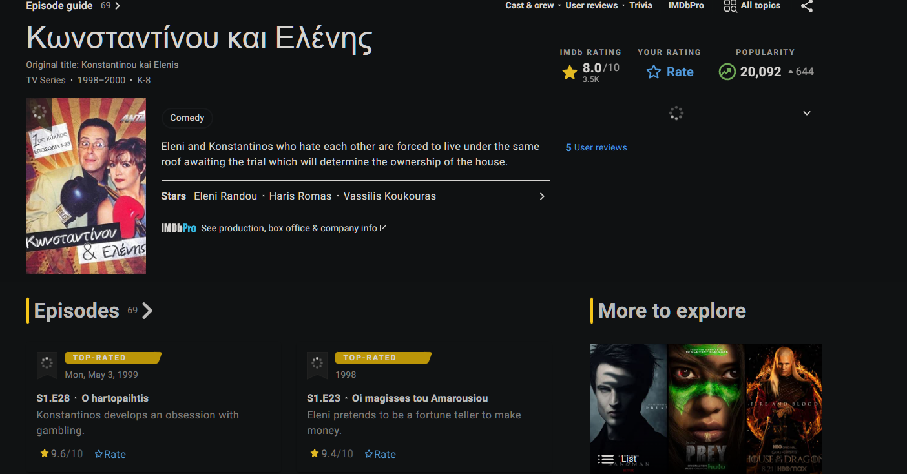The height and width of the screenshot is (474, 907).
Task: Open the Episode guide link
Action: pos(59,6)
